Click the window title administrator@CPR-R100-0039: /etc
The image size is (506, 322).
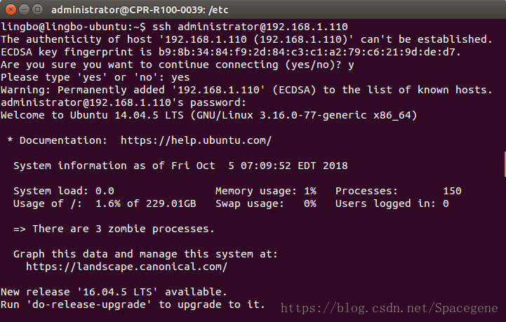point(140,10)
